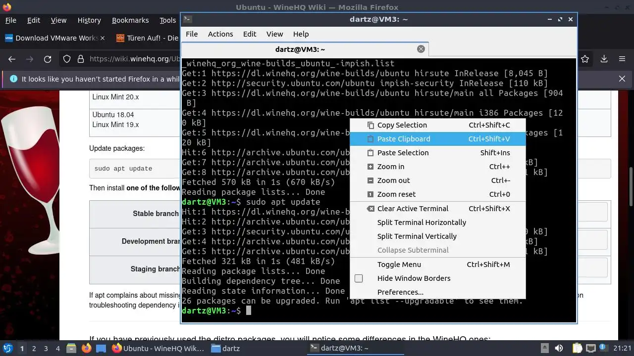Select the dartz@VM3: ~ terminal tab
This screenshot has width=634, height=356.
click(x=305, y=49)
